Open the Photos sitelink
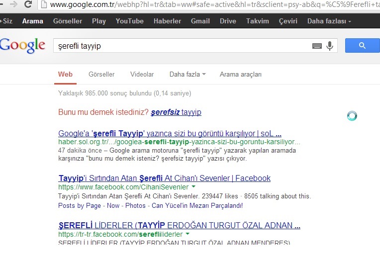 [135, 205]
